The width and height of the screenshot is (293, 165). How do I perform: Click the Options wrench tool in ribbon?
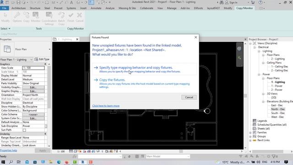point(17,17)
